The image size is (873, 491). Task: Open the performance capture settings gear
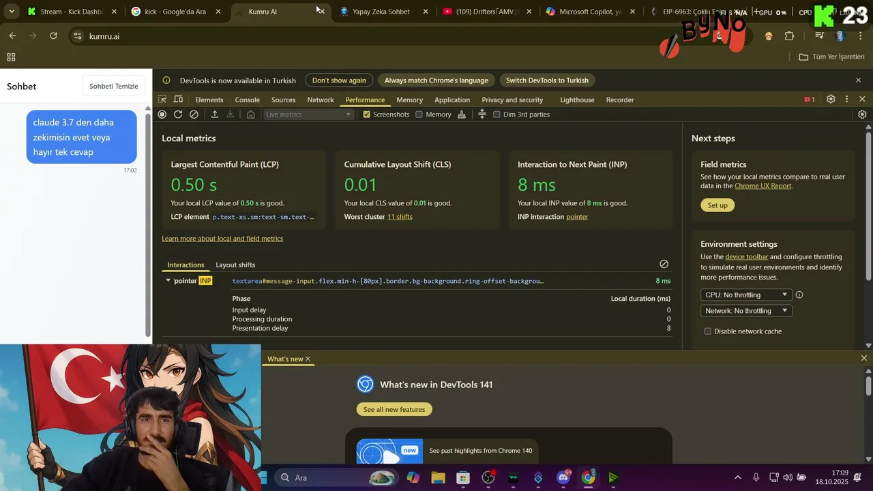pyautogui.click(x=862, y=115)
